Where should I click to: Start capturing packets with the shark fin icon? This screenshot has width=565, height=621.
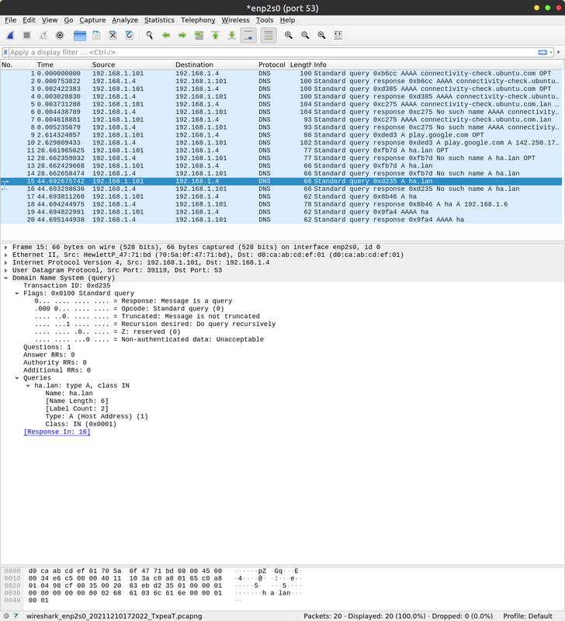[x=10, y=35]
